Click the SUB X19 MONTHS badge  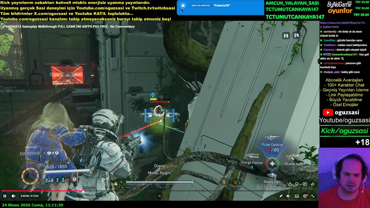(201, 5)
